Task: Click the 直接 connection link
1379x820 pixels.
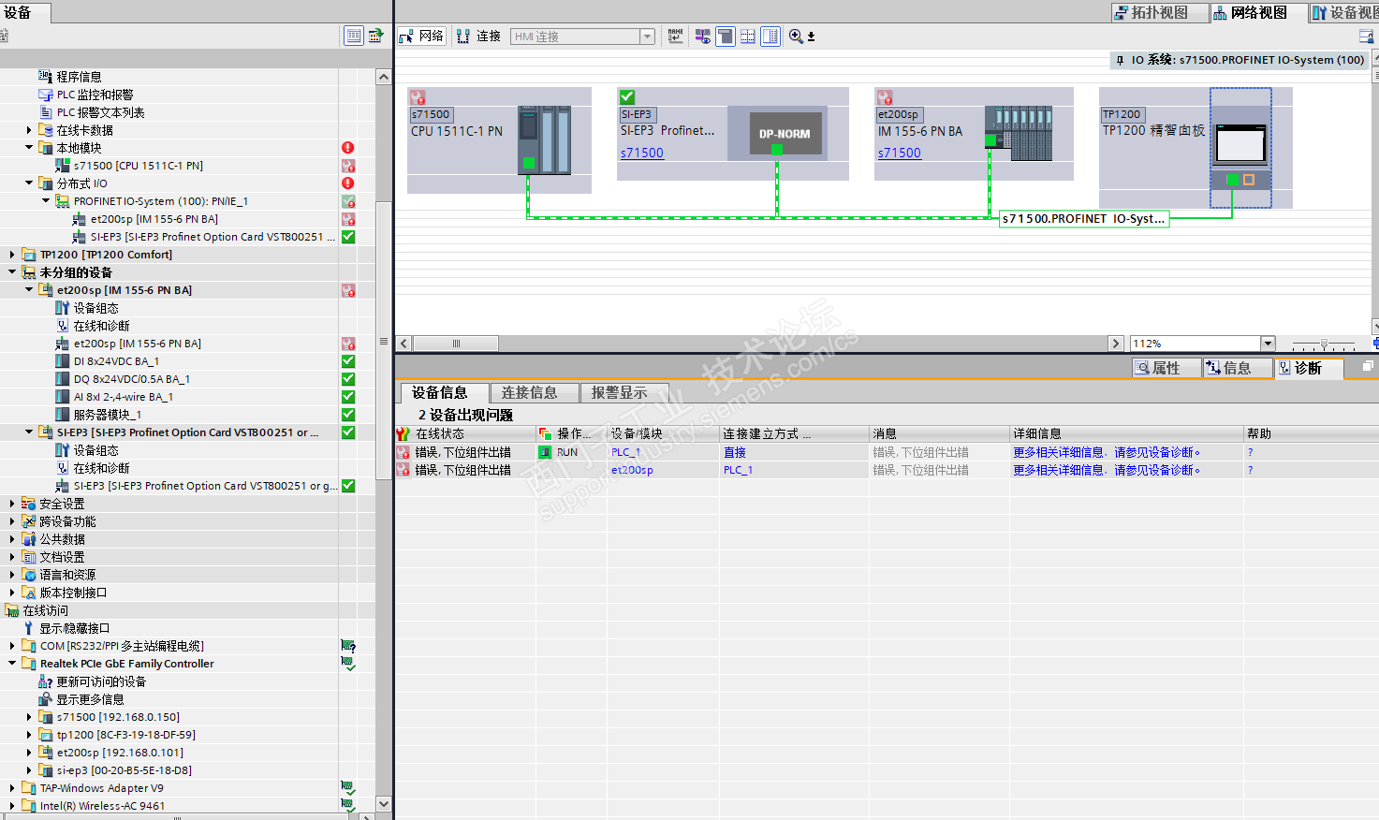Action: point(735,452)
